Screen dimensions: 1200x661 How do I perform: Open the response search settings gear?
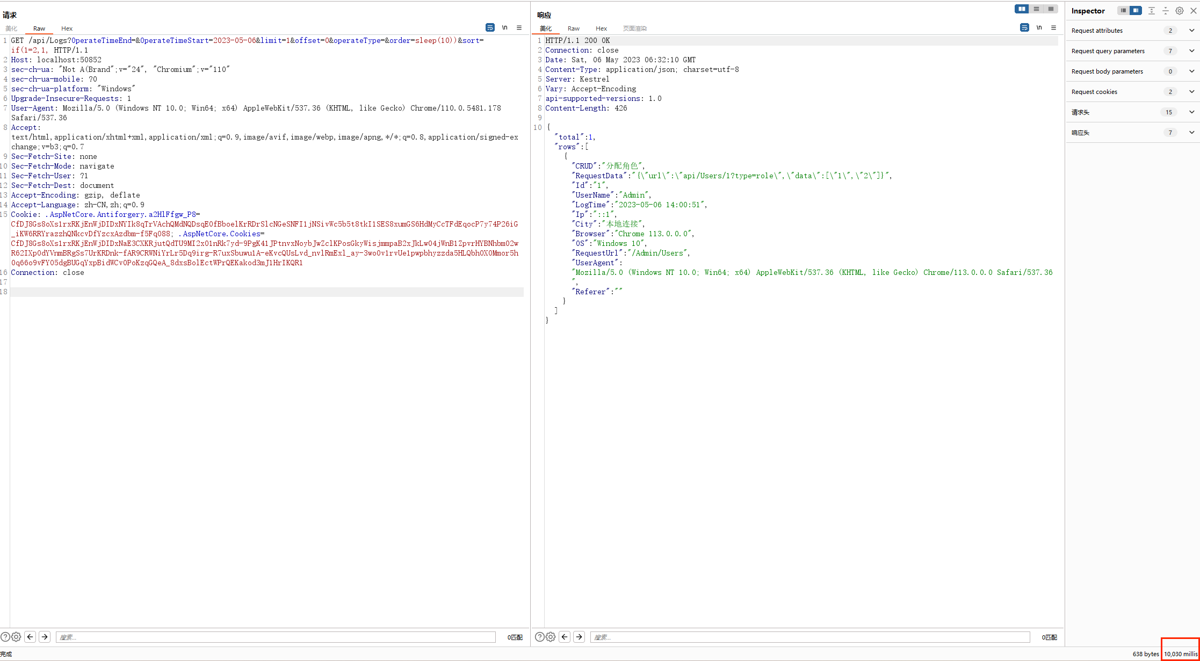point(551,637)
